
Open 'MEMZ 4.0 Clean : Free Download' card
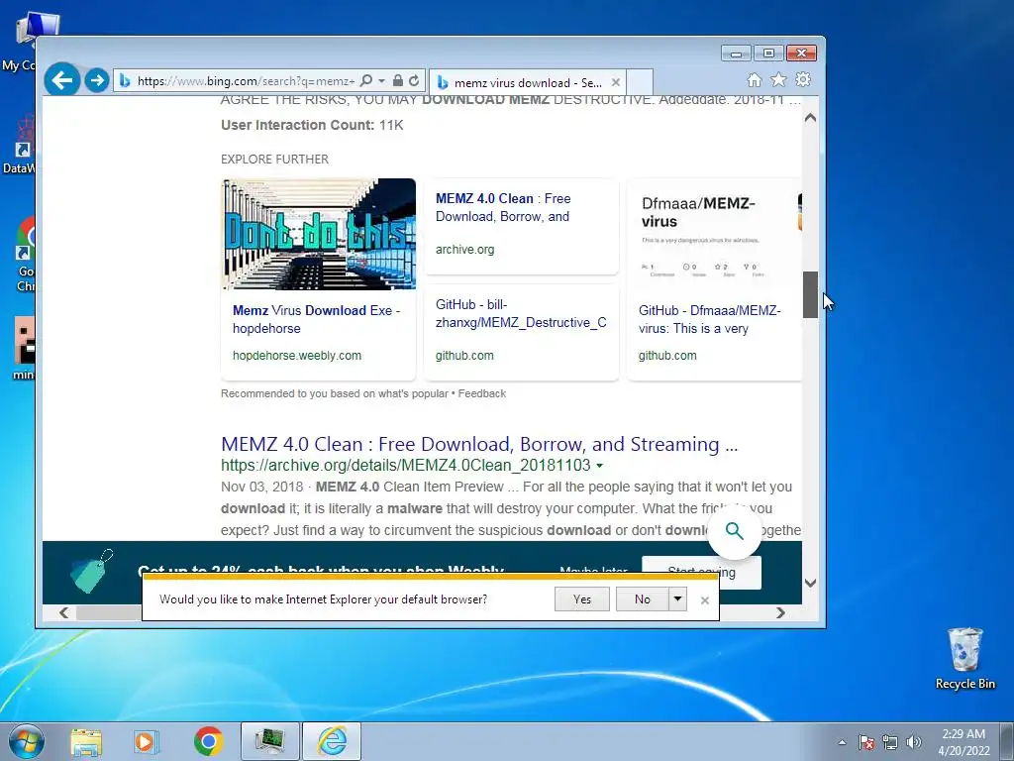(503, 207)
